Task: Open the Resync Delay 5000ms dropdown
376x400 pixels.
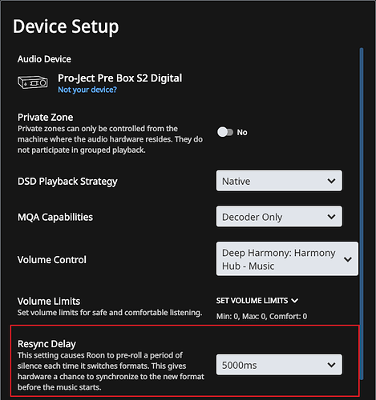Action: [279, 365]
